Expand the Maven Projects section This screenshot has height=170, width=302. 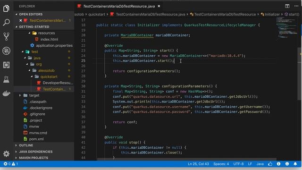pos(16,158)
